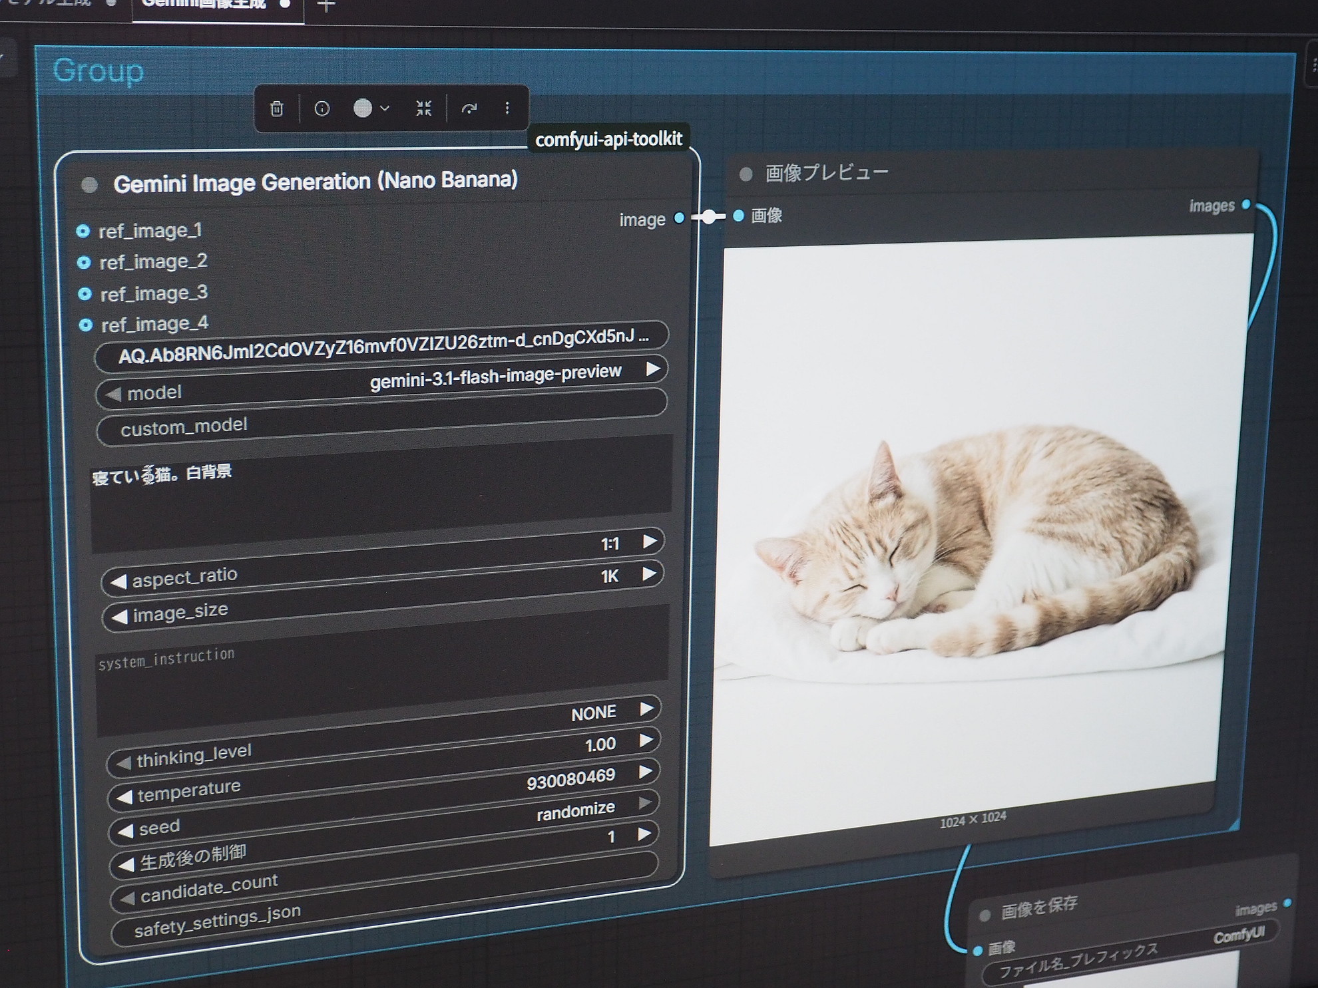Open the model dropdown gemini-3.1-flash-image-preview

[x=495, y=377]
